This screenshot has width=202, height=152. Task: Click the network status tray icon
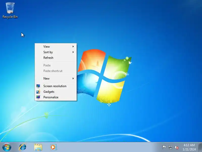click(x=170, y=147)
